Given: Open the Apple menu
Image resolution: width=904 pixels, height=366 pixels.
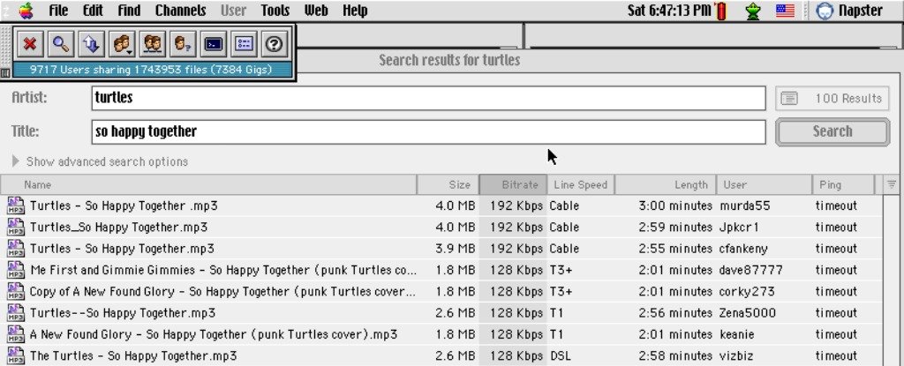Looking at the screenshot, I should [26, 11].
